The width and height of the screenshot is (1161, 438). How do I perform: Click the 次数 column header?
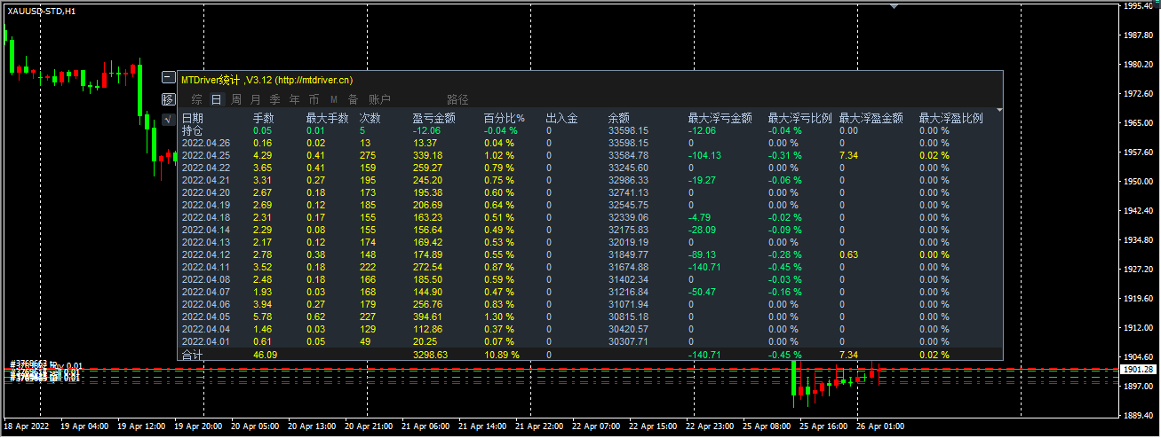pyautogui.click(x=370, y=118)
